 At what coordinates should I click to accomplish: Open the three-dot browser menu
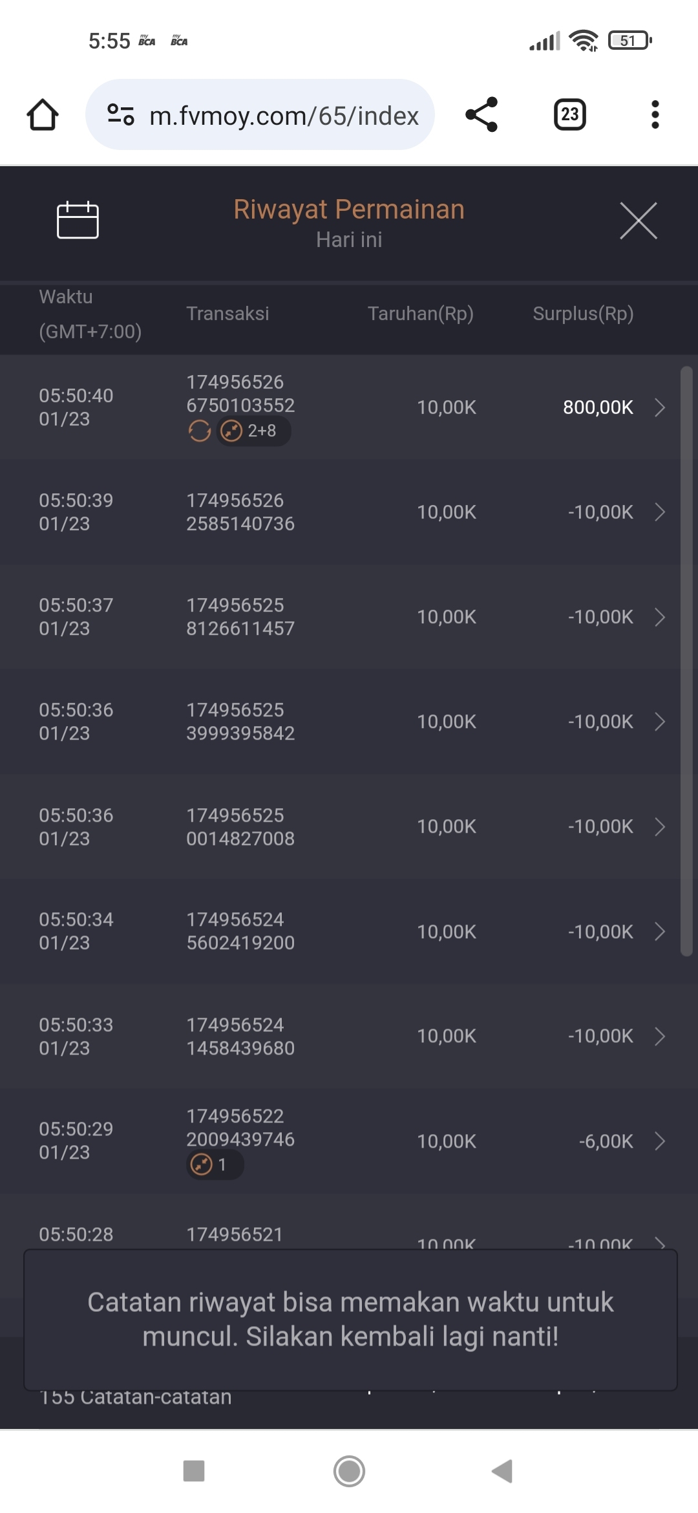coord(655,115)
